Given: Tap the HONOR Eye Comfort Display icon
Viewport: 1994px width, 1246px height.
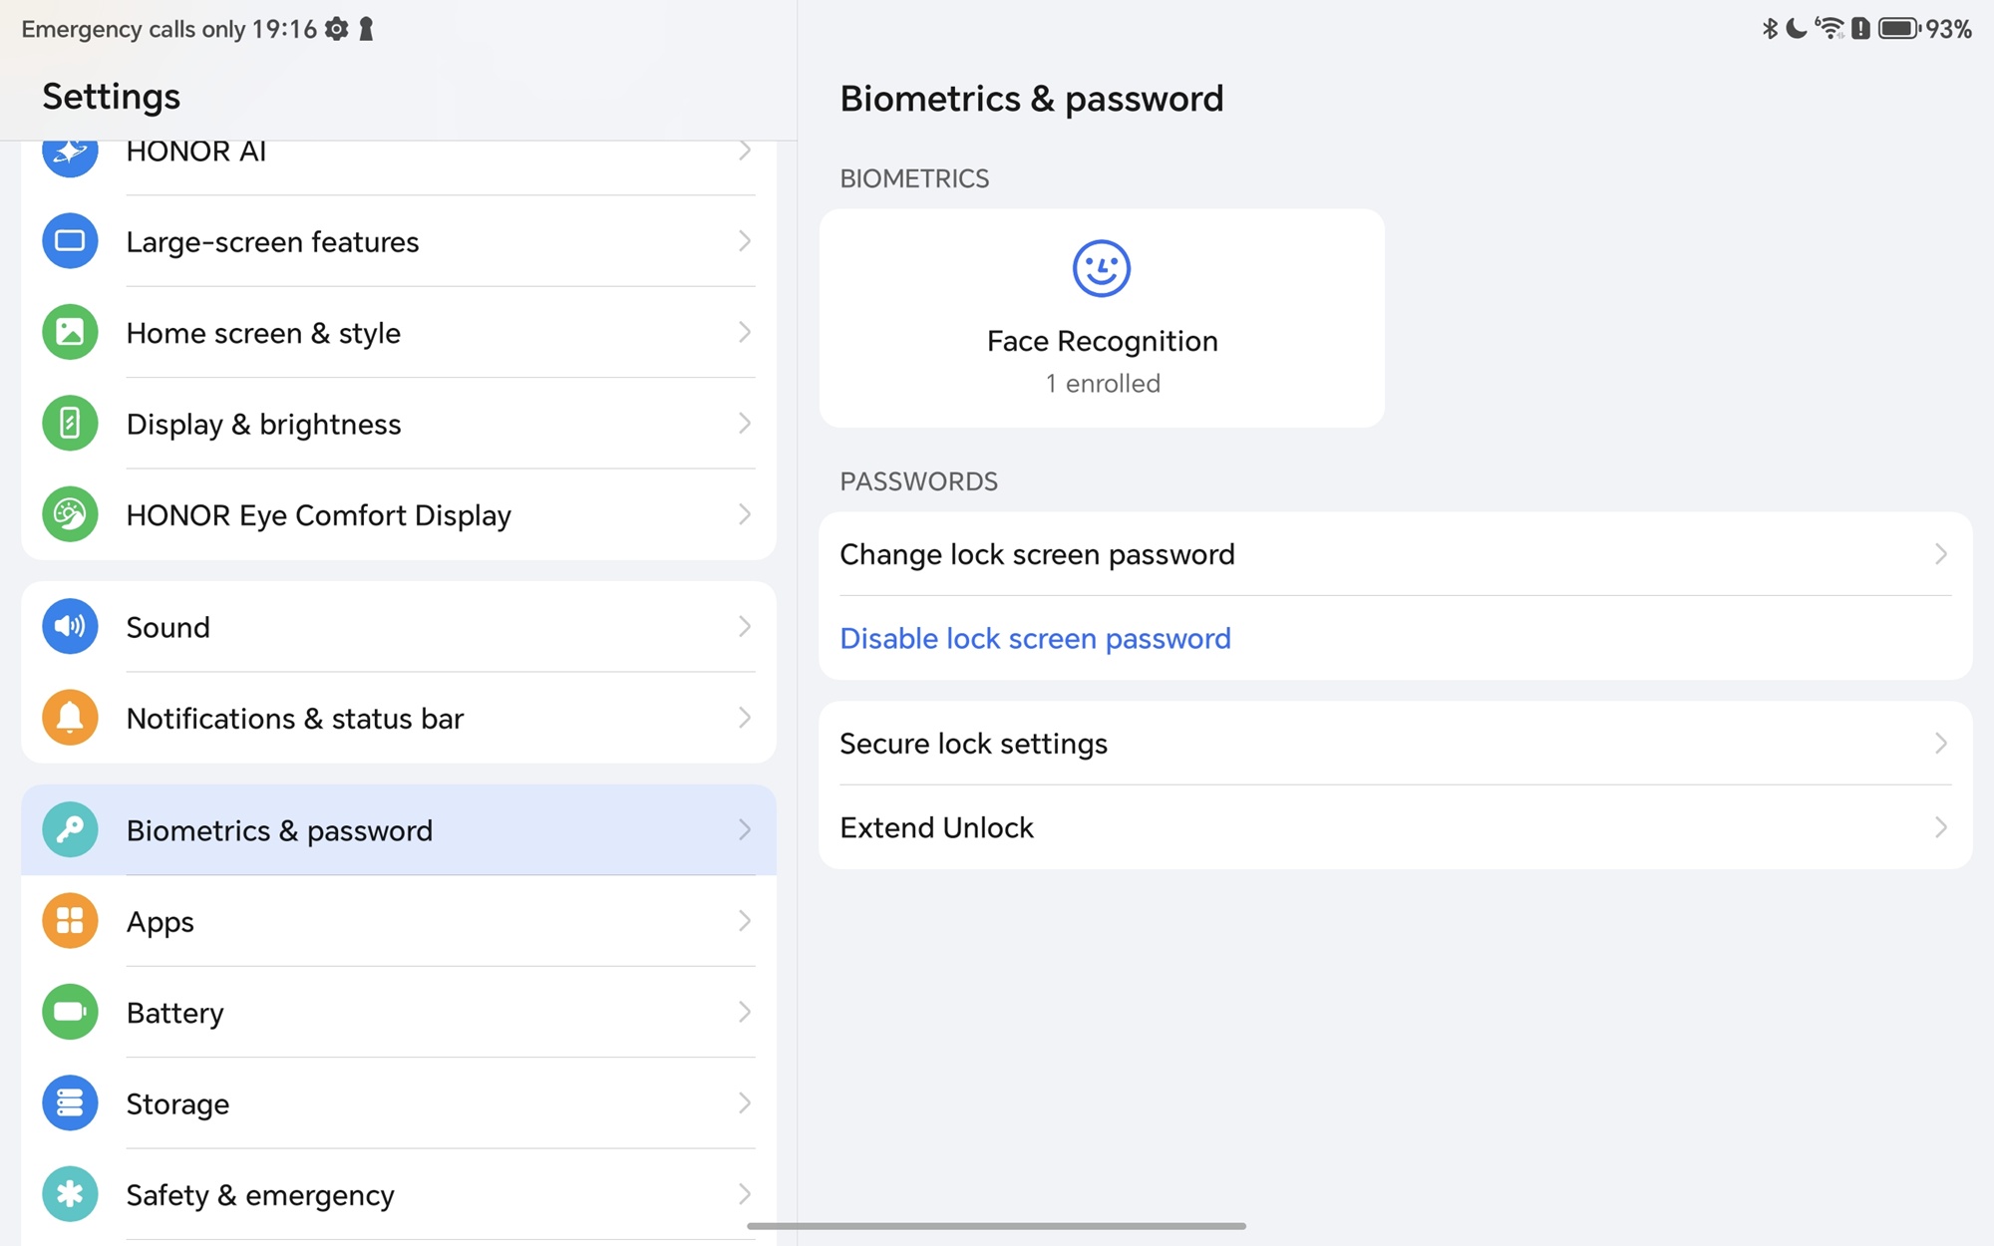Looking at the screenshot, I should click(70, 514).
